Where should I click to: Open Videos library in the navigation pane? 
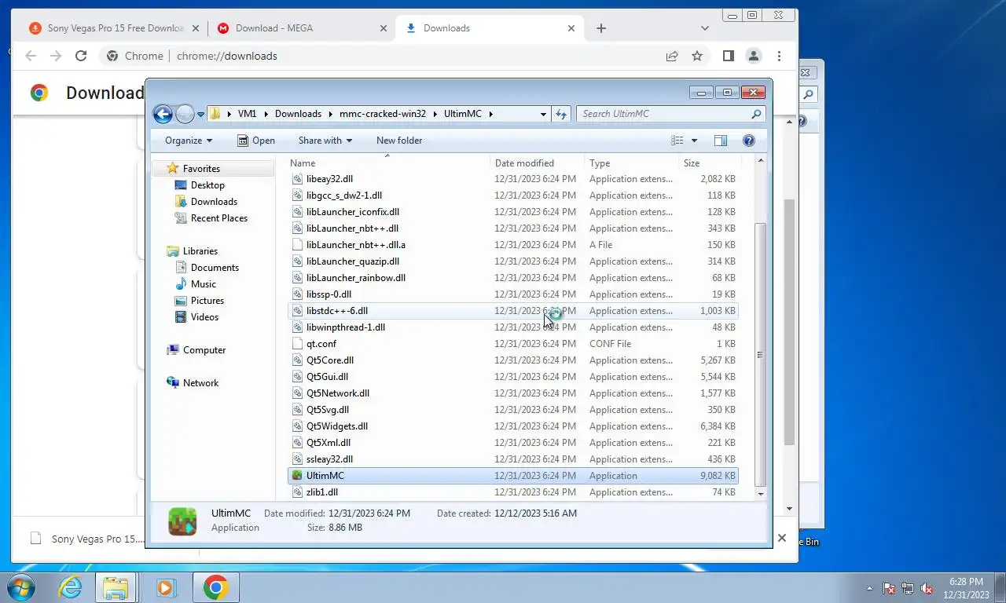coord(204,317)
